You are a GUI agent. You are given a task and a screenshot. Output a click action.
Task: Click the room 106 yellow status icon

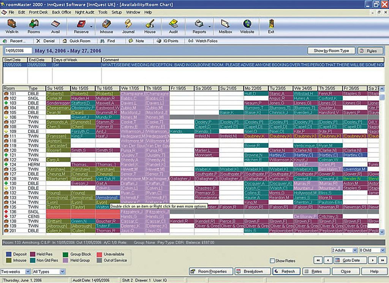point(6,117)
